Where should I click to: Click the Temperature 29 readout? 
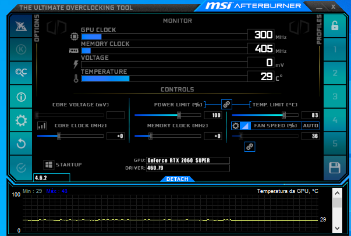click(x=261, y=76)
